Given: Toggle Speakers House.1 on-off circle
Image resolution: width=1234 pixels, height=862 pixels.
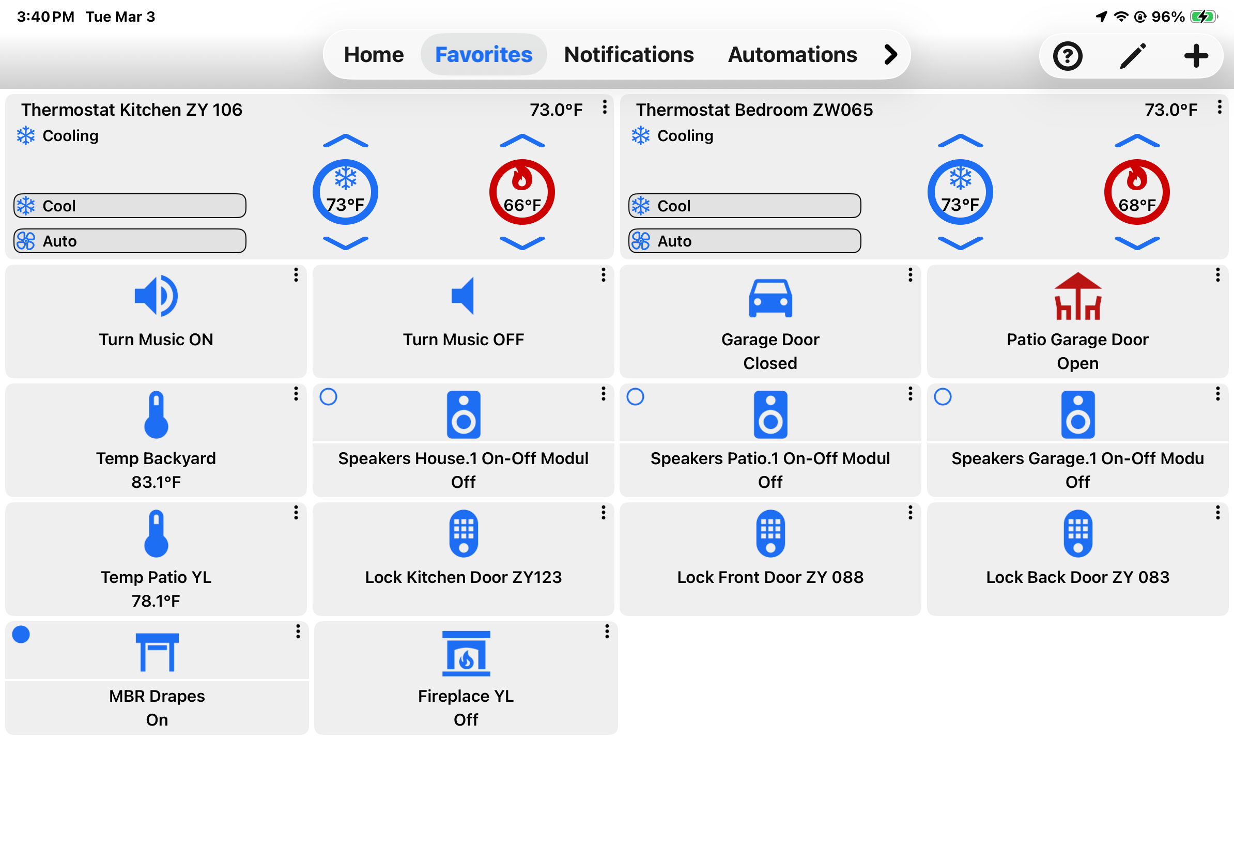Looking at the screenshot, I should point(328,396).
